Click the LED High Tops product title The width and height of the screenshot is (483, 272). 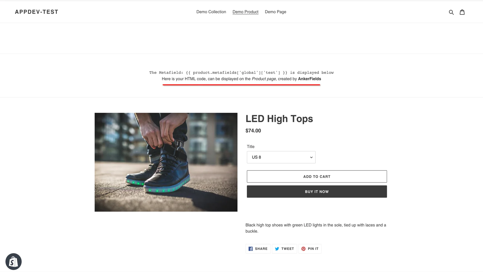coord(279,119)
